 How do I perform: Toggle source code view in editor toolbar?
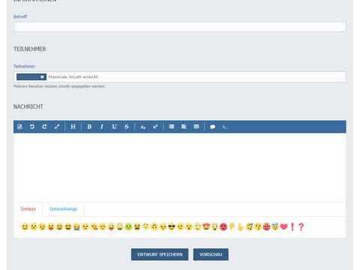19,127
